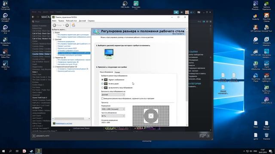275x154 pixels.
Task: Click ДОБАВИТЬ ИГРУ in Steam
Action: (x=41, y=136)
